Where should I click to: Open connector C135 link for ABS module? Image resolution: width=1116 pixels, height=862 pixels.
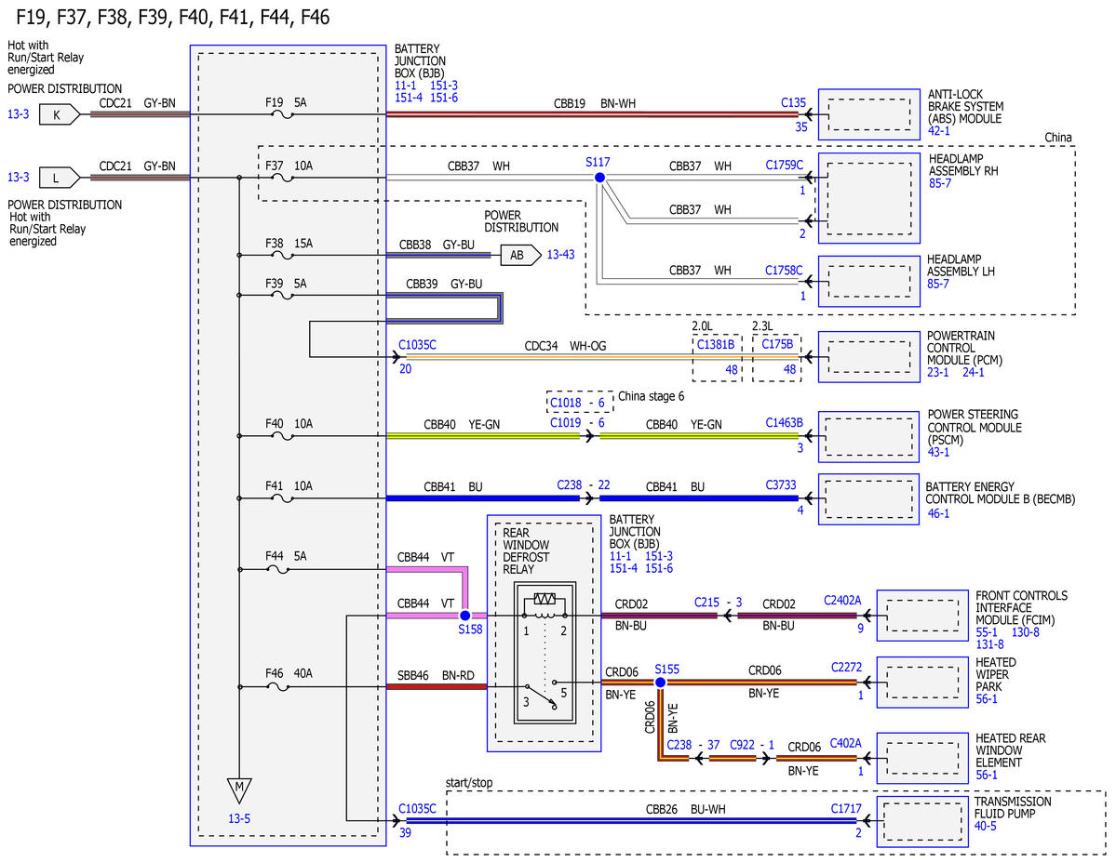pyautogui.click(x=793, y=102)
